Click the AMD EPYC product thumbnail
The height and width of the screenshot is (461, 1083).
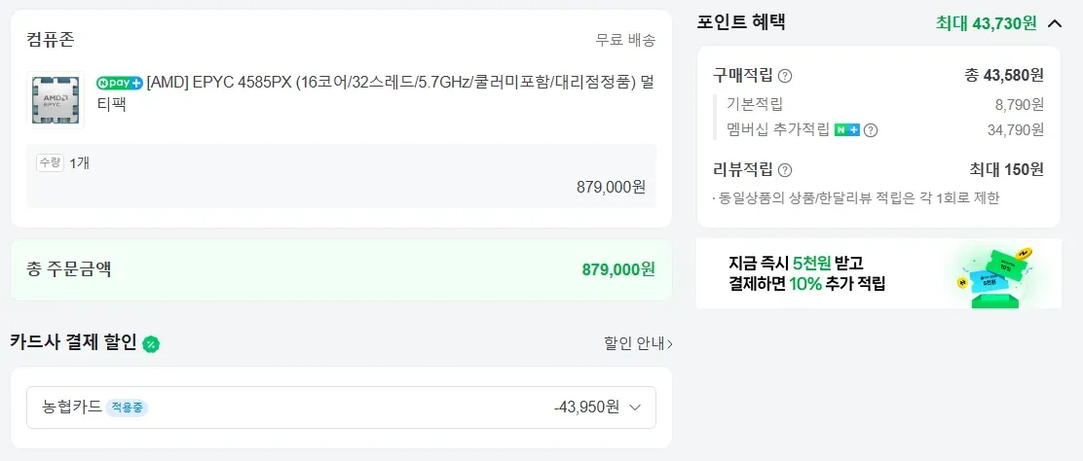(56, 100)
